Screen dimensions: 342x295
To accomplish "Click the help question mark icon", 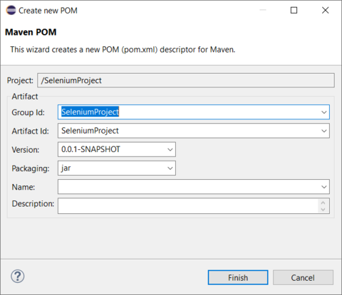I will (x=18, y=277).
